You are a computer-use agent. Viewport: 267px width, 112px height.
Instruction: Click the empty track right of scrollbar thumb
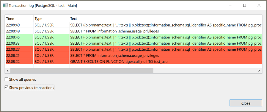205,70
